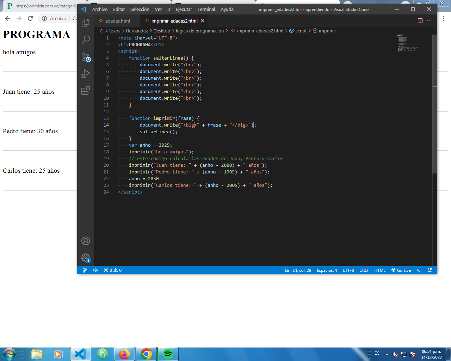
Task: Open the Editar menu
Action: pos(119,9)
